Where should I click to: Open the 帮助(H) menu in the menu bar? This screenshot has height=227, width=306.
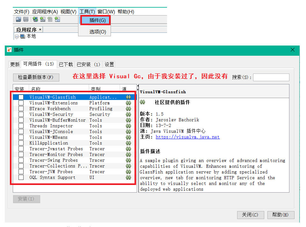click(x=126, y=12)
